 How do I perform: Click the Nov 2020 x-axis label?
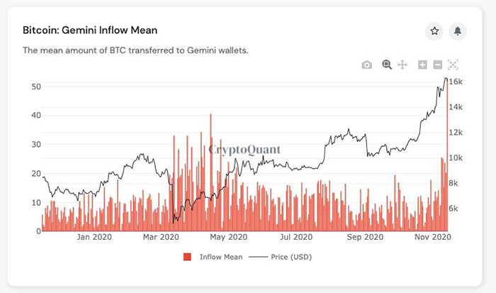point(432,237)
